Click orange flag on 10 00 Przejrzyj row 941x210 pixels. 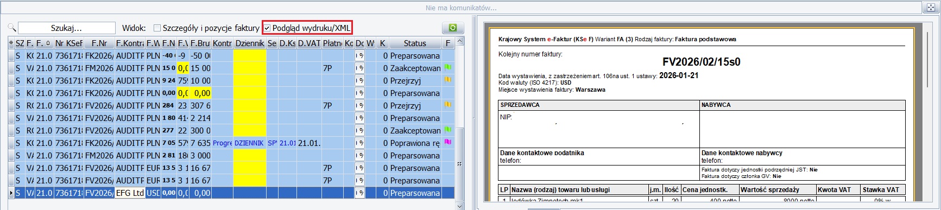[448, 80]
